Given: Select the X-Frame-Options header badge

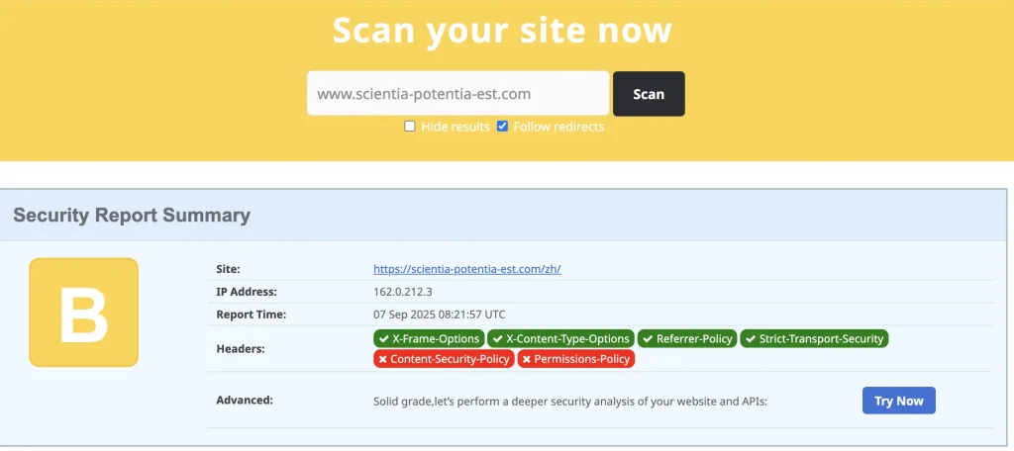Looking at the screenshot, I should [x=428, y=338].
